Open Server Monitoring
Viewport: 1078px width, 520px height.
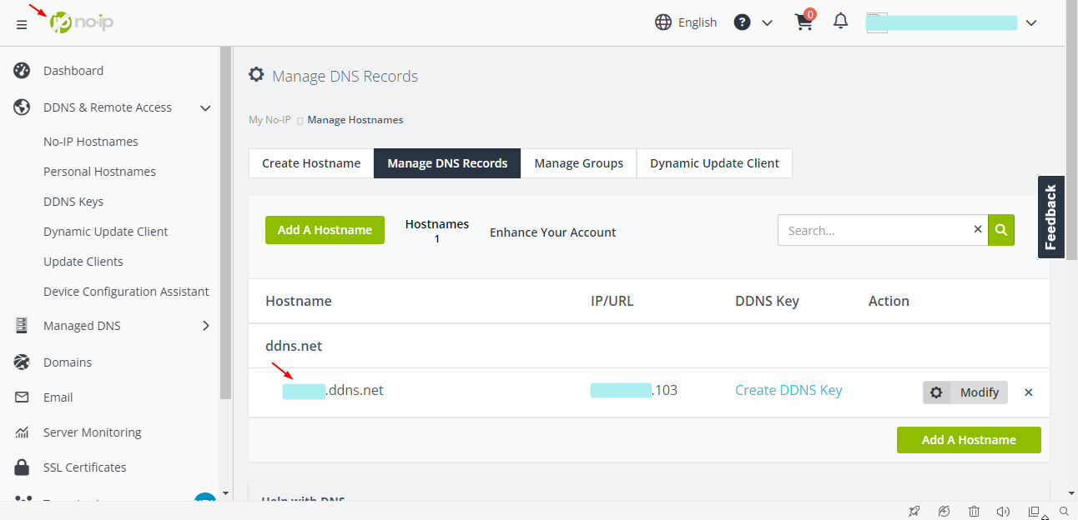click(93, 432)
